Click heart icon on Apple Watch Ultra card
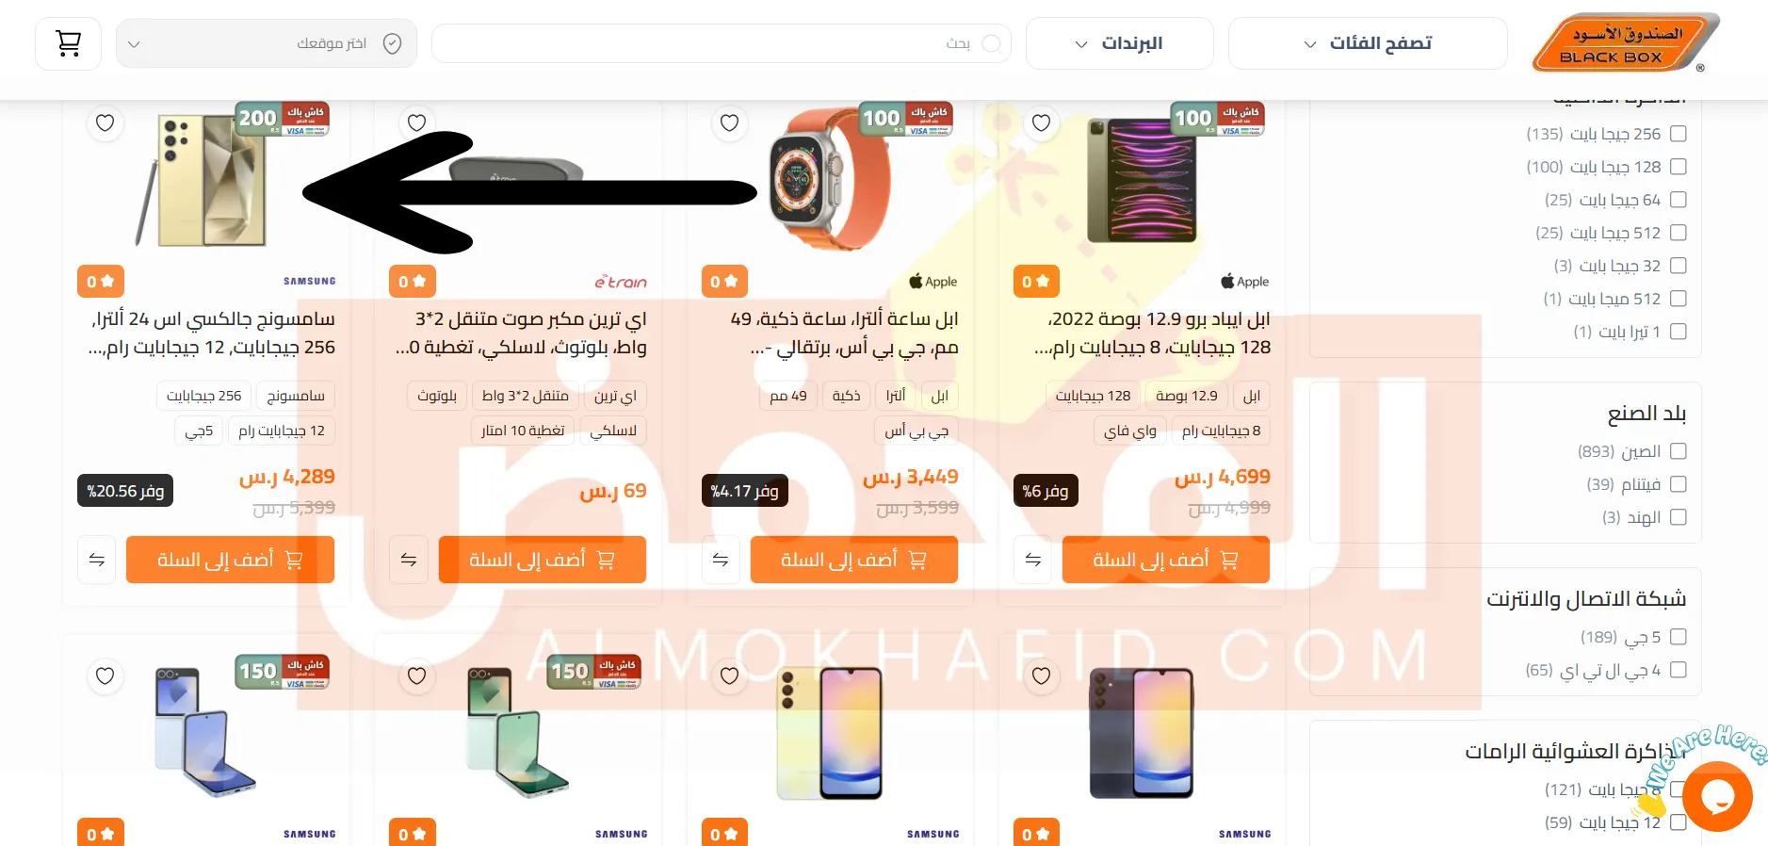 [729, 122]
